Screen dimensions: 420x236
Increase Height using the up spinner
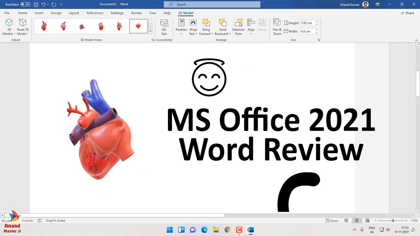(x=317, y=22)
